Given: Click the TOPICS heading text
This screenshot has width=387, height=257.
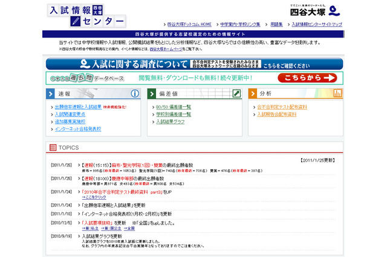Looking at the screenshot, I should tap(68, 148).
